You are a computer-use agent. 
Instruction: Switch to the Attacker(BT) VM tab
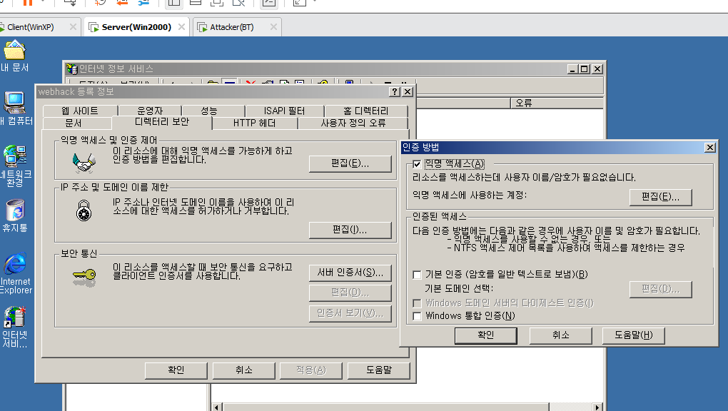pos(232,27)
